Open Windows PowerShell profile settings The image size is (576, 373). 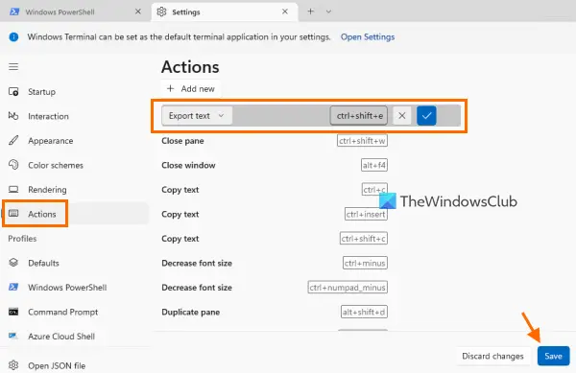(75, 287)
